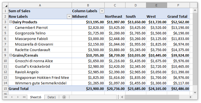Click horizontal scrollbar right arrow
The width and height of the screenshot is (201, 103).
pos(190,97)
